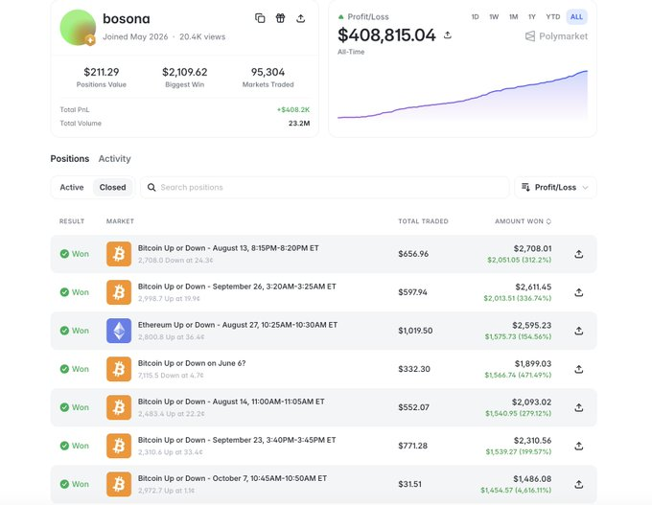Click the Polymarket logo
The image size is (652, 505).
556,36
